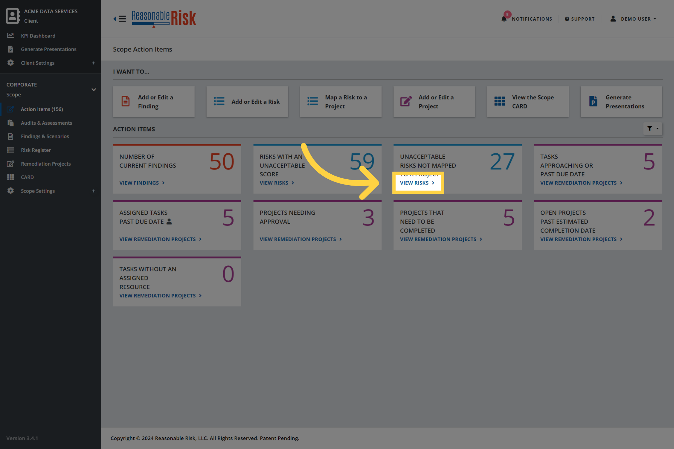
Task: View projects needing approval link
Action: (x=301, y=239)
